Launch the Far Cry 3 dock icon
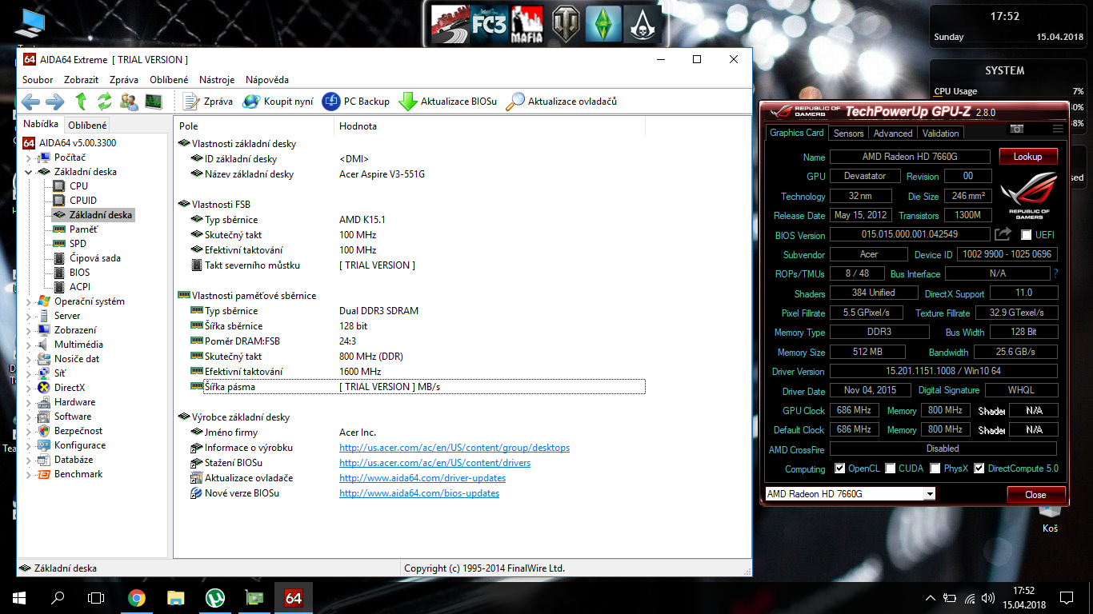Viewport: 1093px width, 614px height. click(x=488, y=24)
